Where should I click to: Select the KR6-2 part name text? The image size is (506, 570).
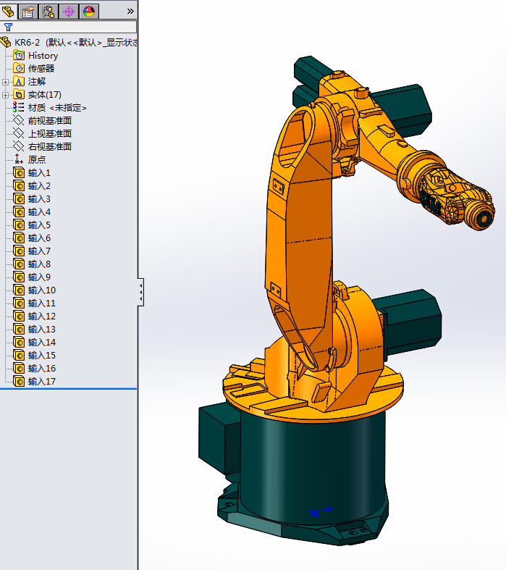click(27, 43)
